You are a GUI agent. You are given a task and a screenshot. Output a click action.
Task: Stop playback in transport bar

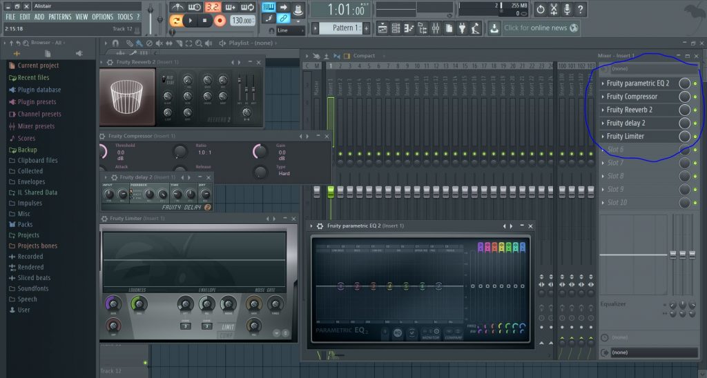(204, 20)
